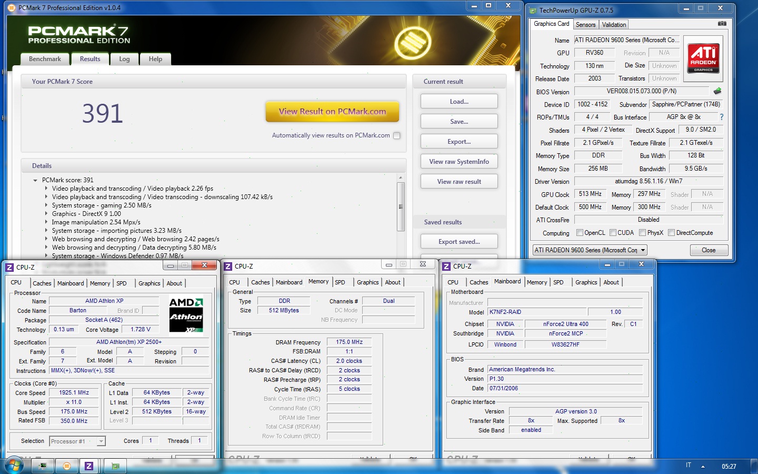Open the Help tab in PCMark 7
Screen dimensions: 758x474
click(x=155, y=59)
